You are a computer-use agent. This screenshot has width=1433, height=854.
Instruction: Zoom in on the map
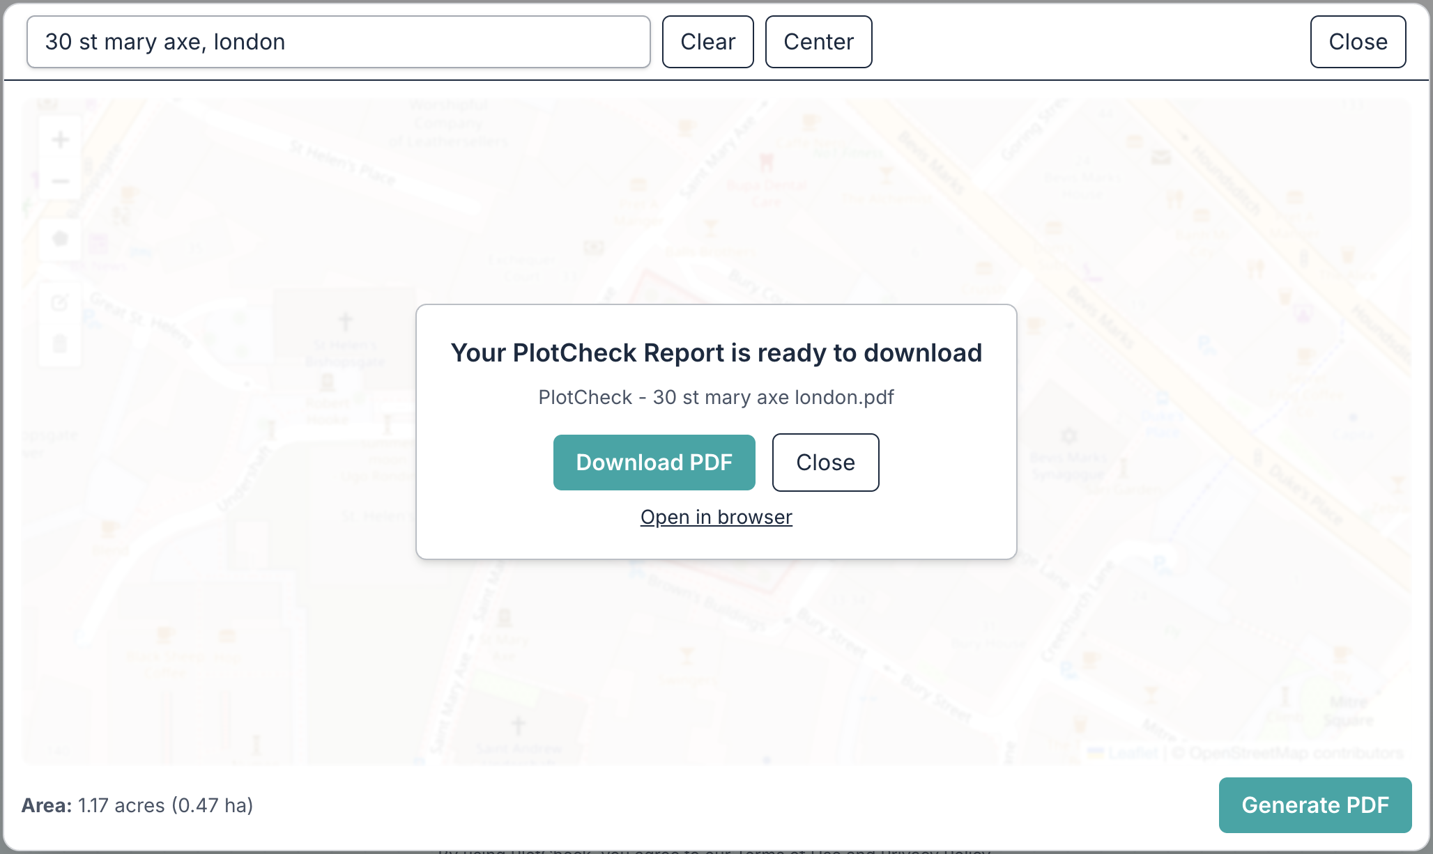(x=60, y=139)
